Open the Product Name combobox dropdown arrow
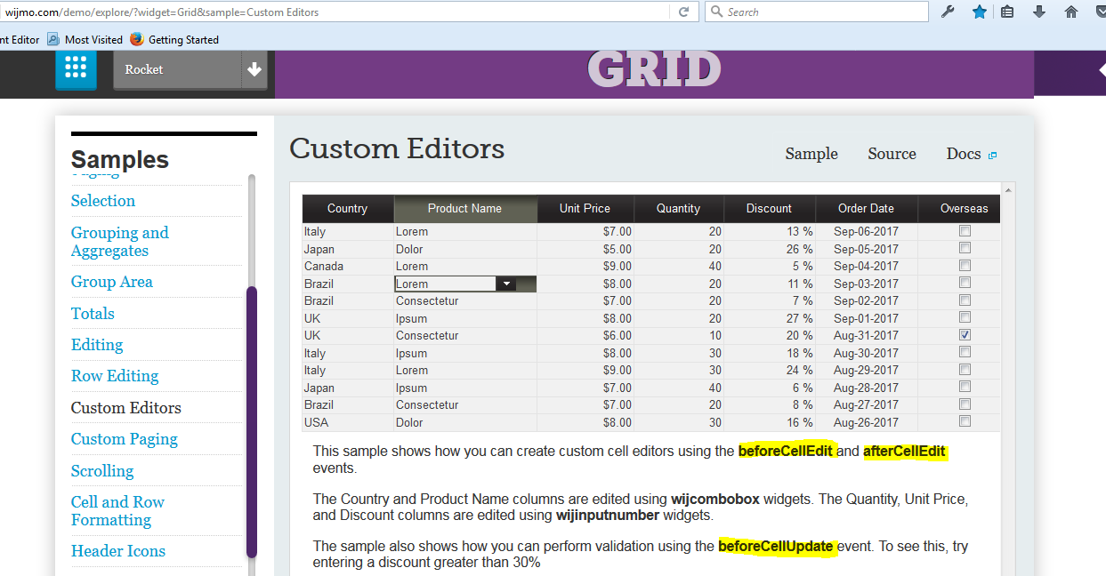Screen dimensions: 1106x576 [505, 284]
